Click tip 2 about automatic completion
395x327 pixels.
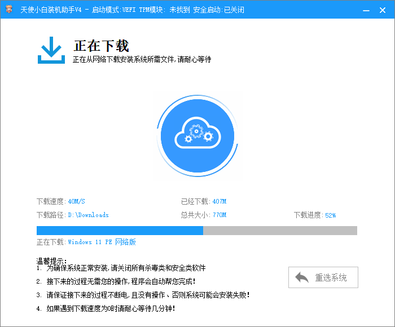pyautogui.click(x=116, y=281)
